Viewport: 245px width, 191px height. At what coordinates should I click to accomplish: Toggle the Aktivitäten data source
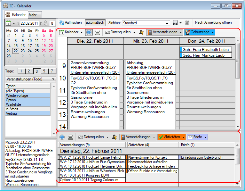coord(171,137)
